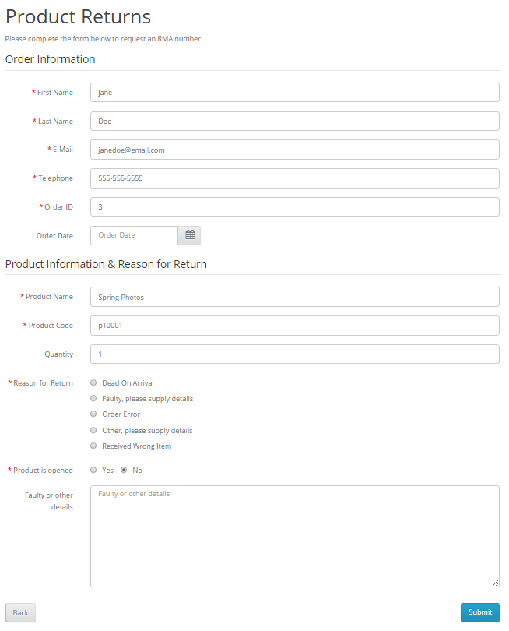Click Product Information & Reason for Return heading

click(106, 264)
